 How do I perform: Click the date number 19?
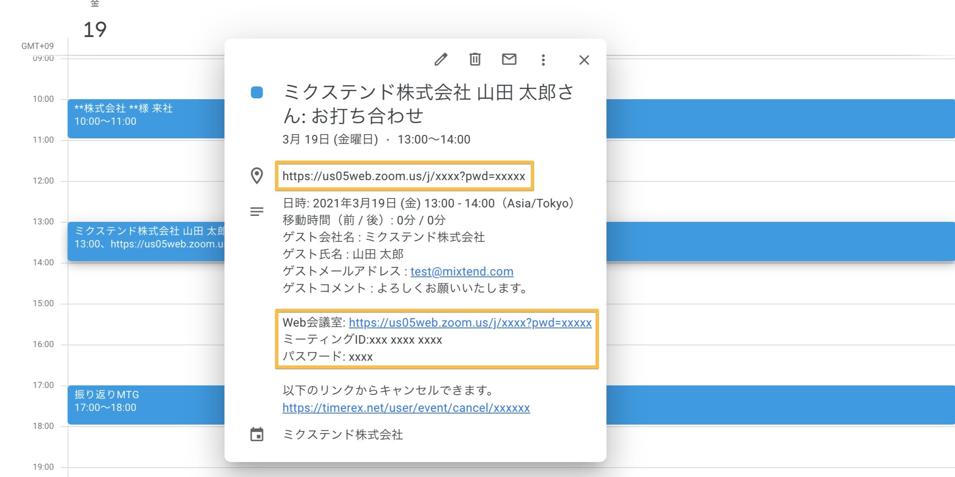[95, 30]
